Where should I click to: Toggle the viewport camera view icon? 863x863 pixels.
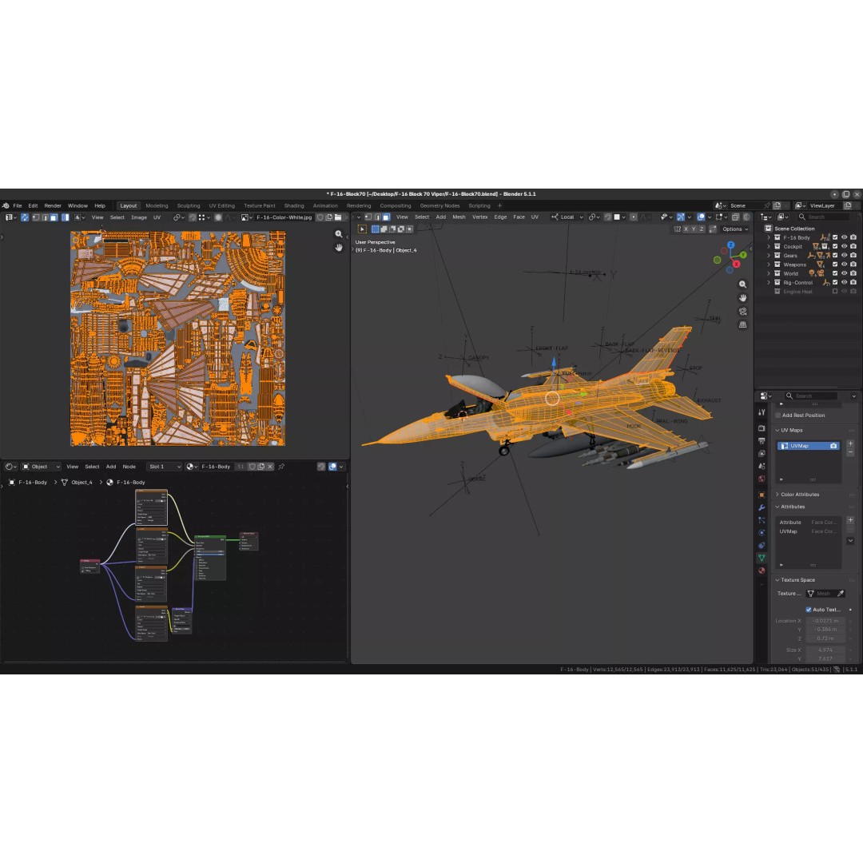tap(742, 312)
